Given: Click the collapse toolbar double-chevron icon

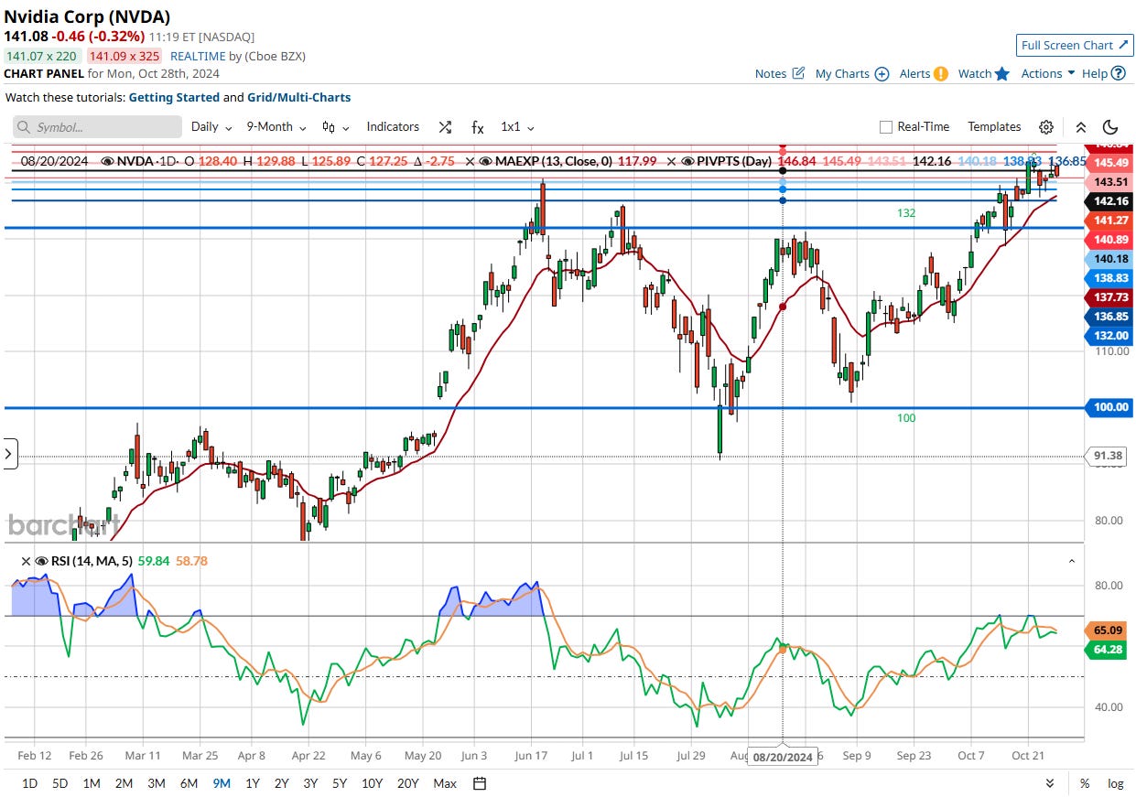Looking at the screenshot, I should [x=1080, y=127].
